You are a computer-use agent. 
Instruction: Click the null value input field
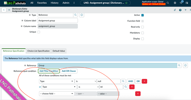tap(109, 81)
